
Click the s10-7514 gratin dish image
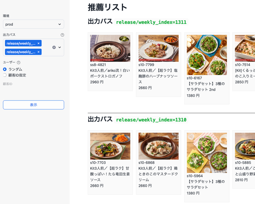point(245,48)
